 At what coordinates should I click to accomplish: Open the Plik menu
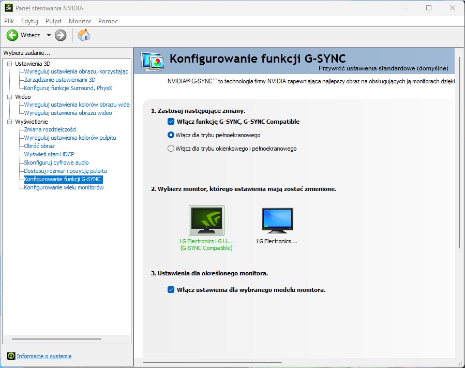[x=9, y=21]
